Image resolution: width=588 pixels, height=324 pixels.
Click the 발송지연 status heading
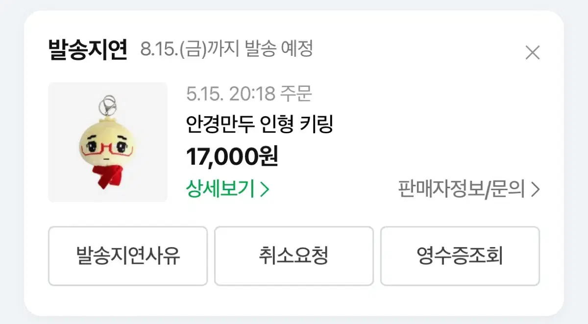pos(88,49)
